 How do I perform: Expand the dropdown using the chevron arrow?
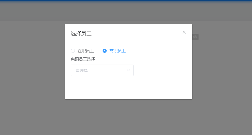tap(128, 70)
